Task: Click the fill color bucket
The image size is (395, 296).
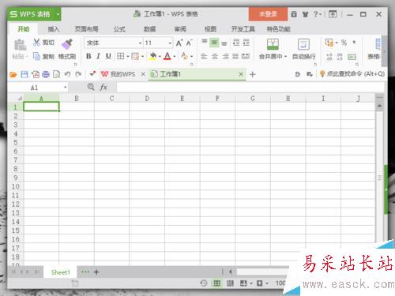Action: pyautogui.click(x=152, y=56)
